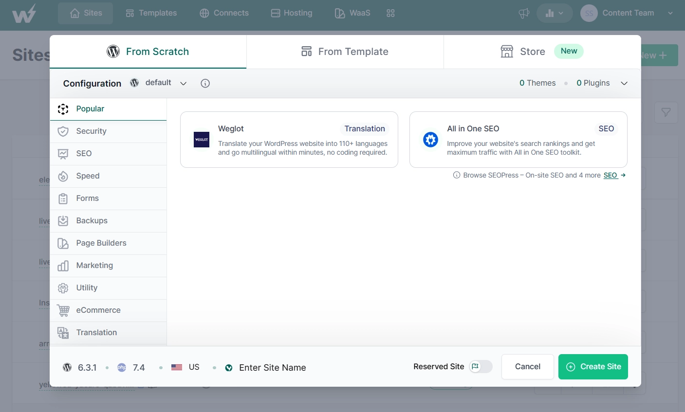
Task: Select the Security category
Action: pyautogui.click(x=108, y=131)
